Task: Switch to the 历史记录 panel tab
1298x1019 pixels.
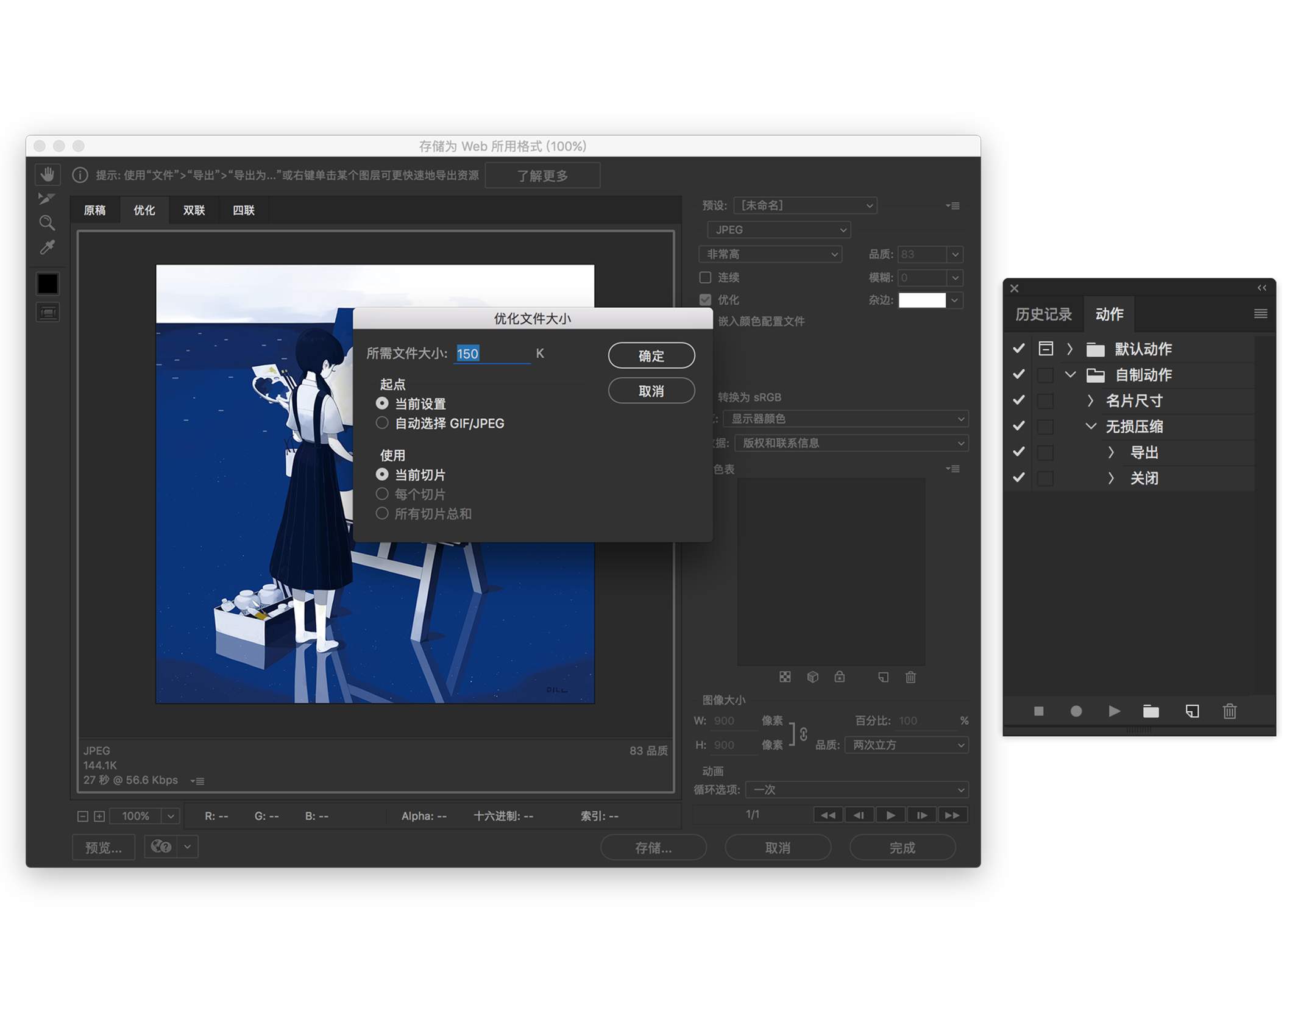Action: point(1043,314)
